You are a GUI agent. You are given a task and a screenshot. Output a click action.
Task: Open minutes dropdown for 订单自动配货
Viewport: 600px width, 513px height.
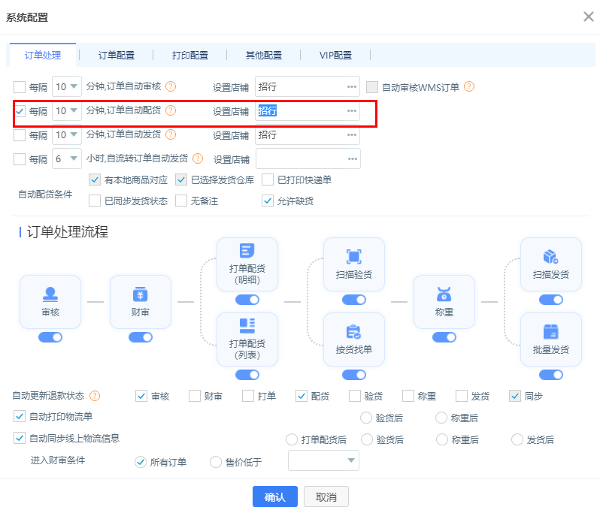click(x=67, y=111)
